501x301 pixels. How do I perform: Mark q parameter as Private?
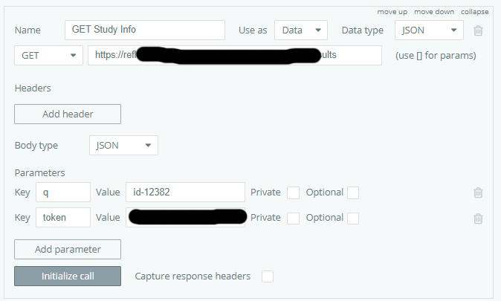point(294,192)
